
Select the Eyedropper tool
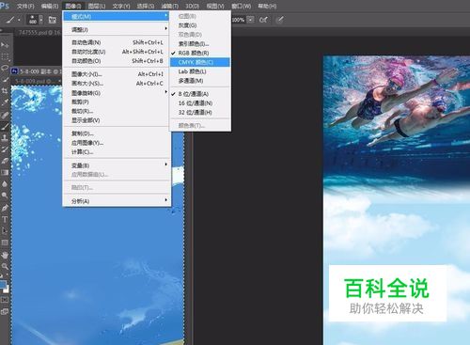coord(5,102)
